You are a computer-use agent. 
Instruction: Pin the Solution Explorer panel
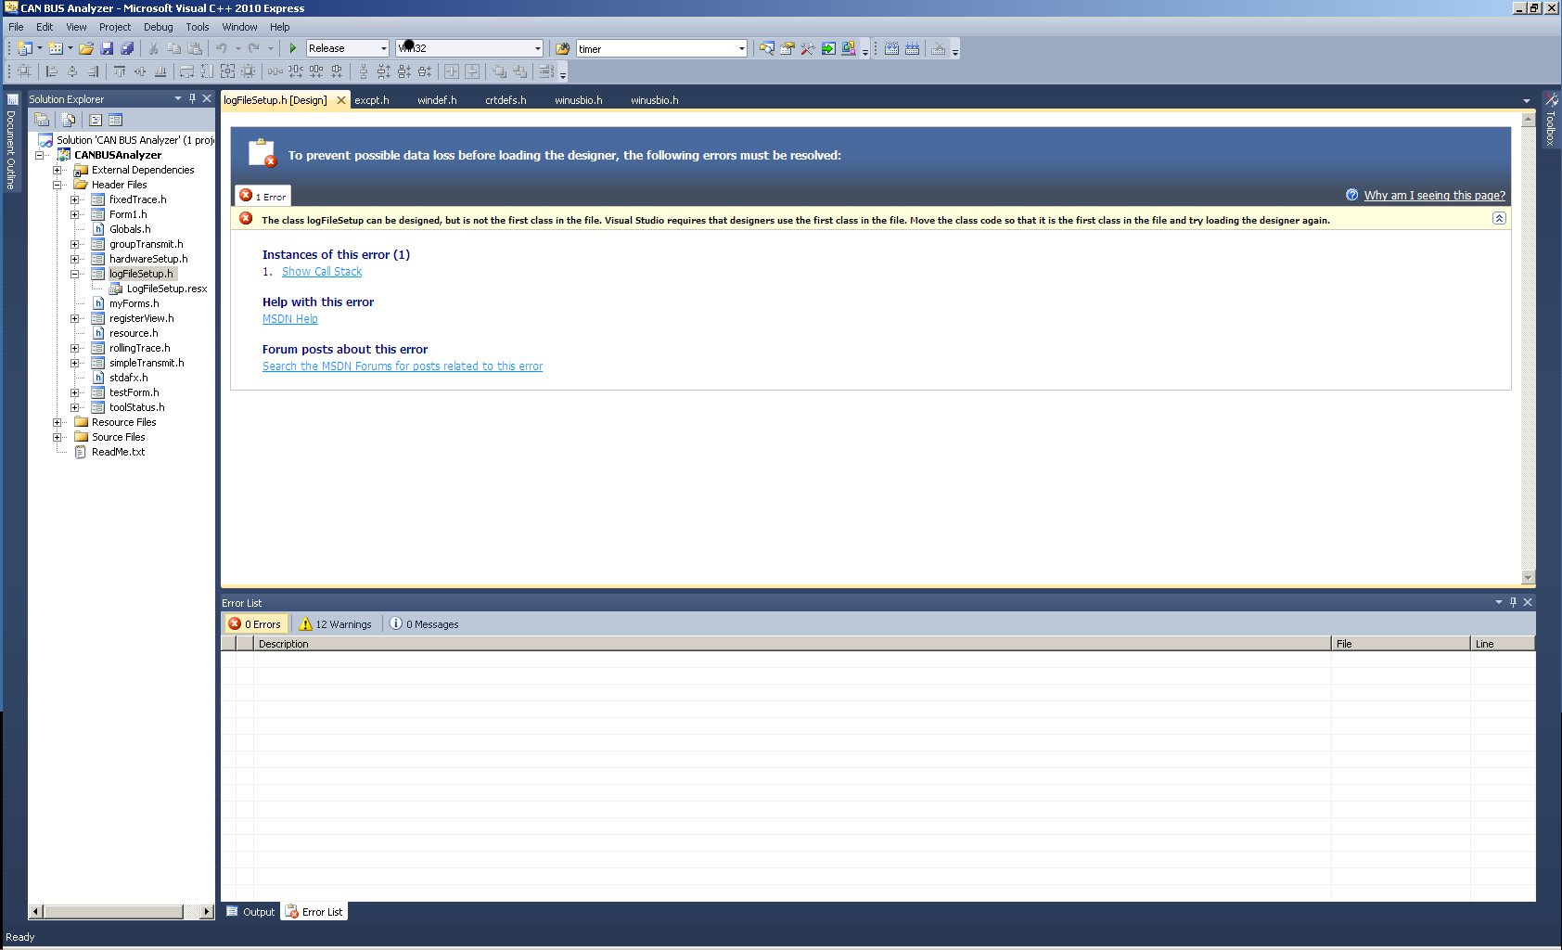click(x=192, y=98)
